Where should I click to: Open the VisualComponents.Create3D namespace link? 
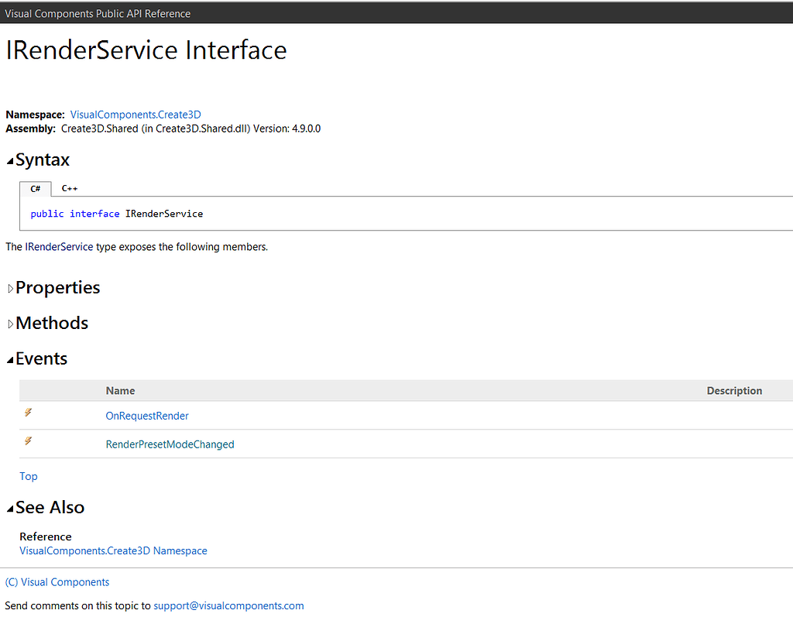point(136,114)
